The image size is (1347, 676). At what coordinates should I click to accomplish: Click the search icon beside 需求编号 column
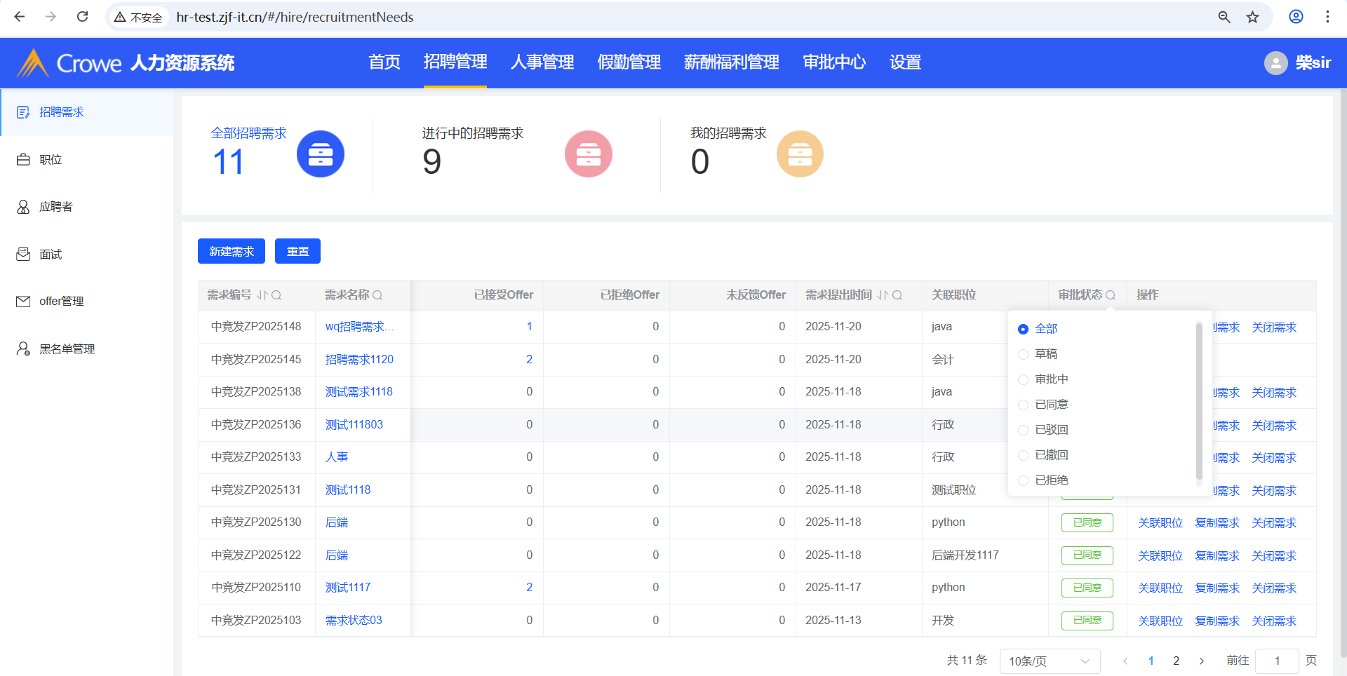[x=276, y=295]
